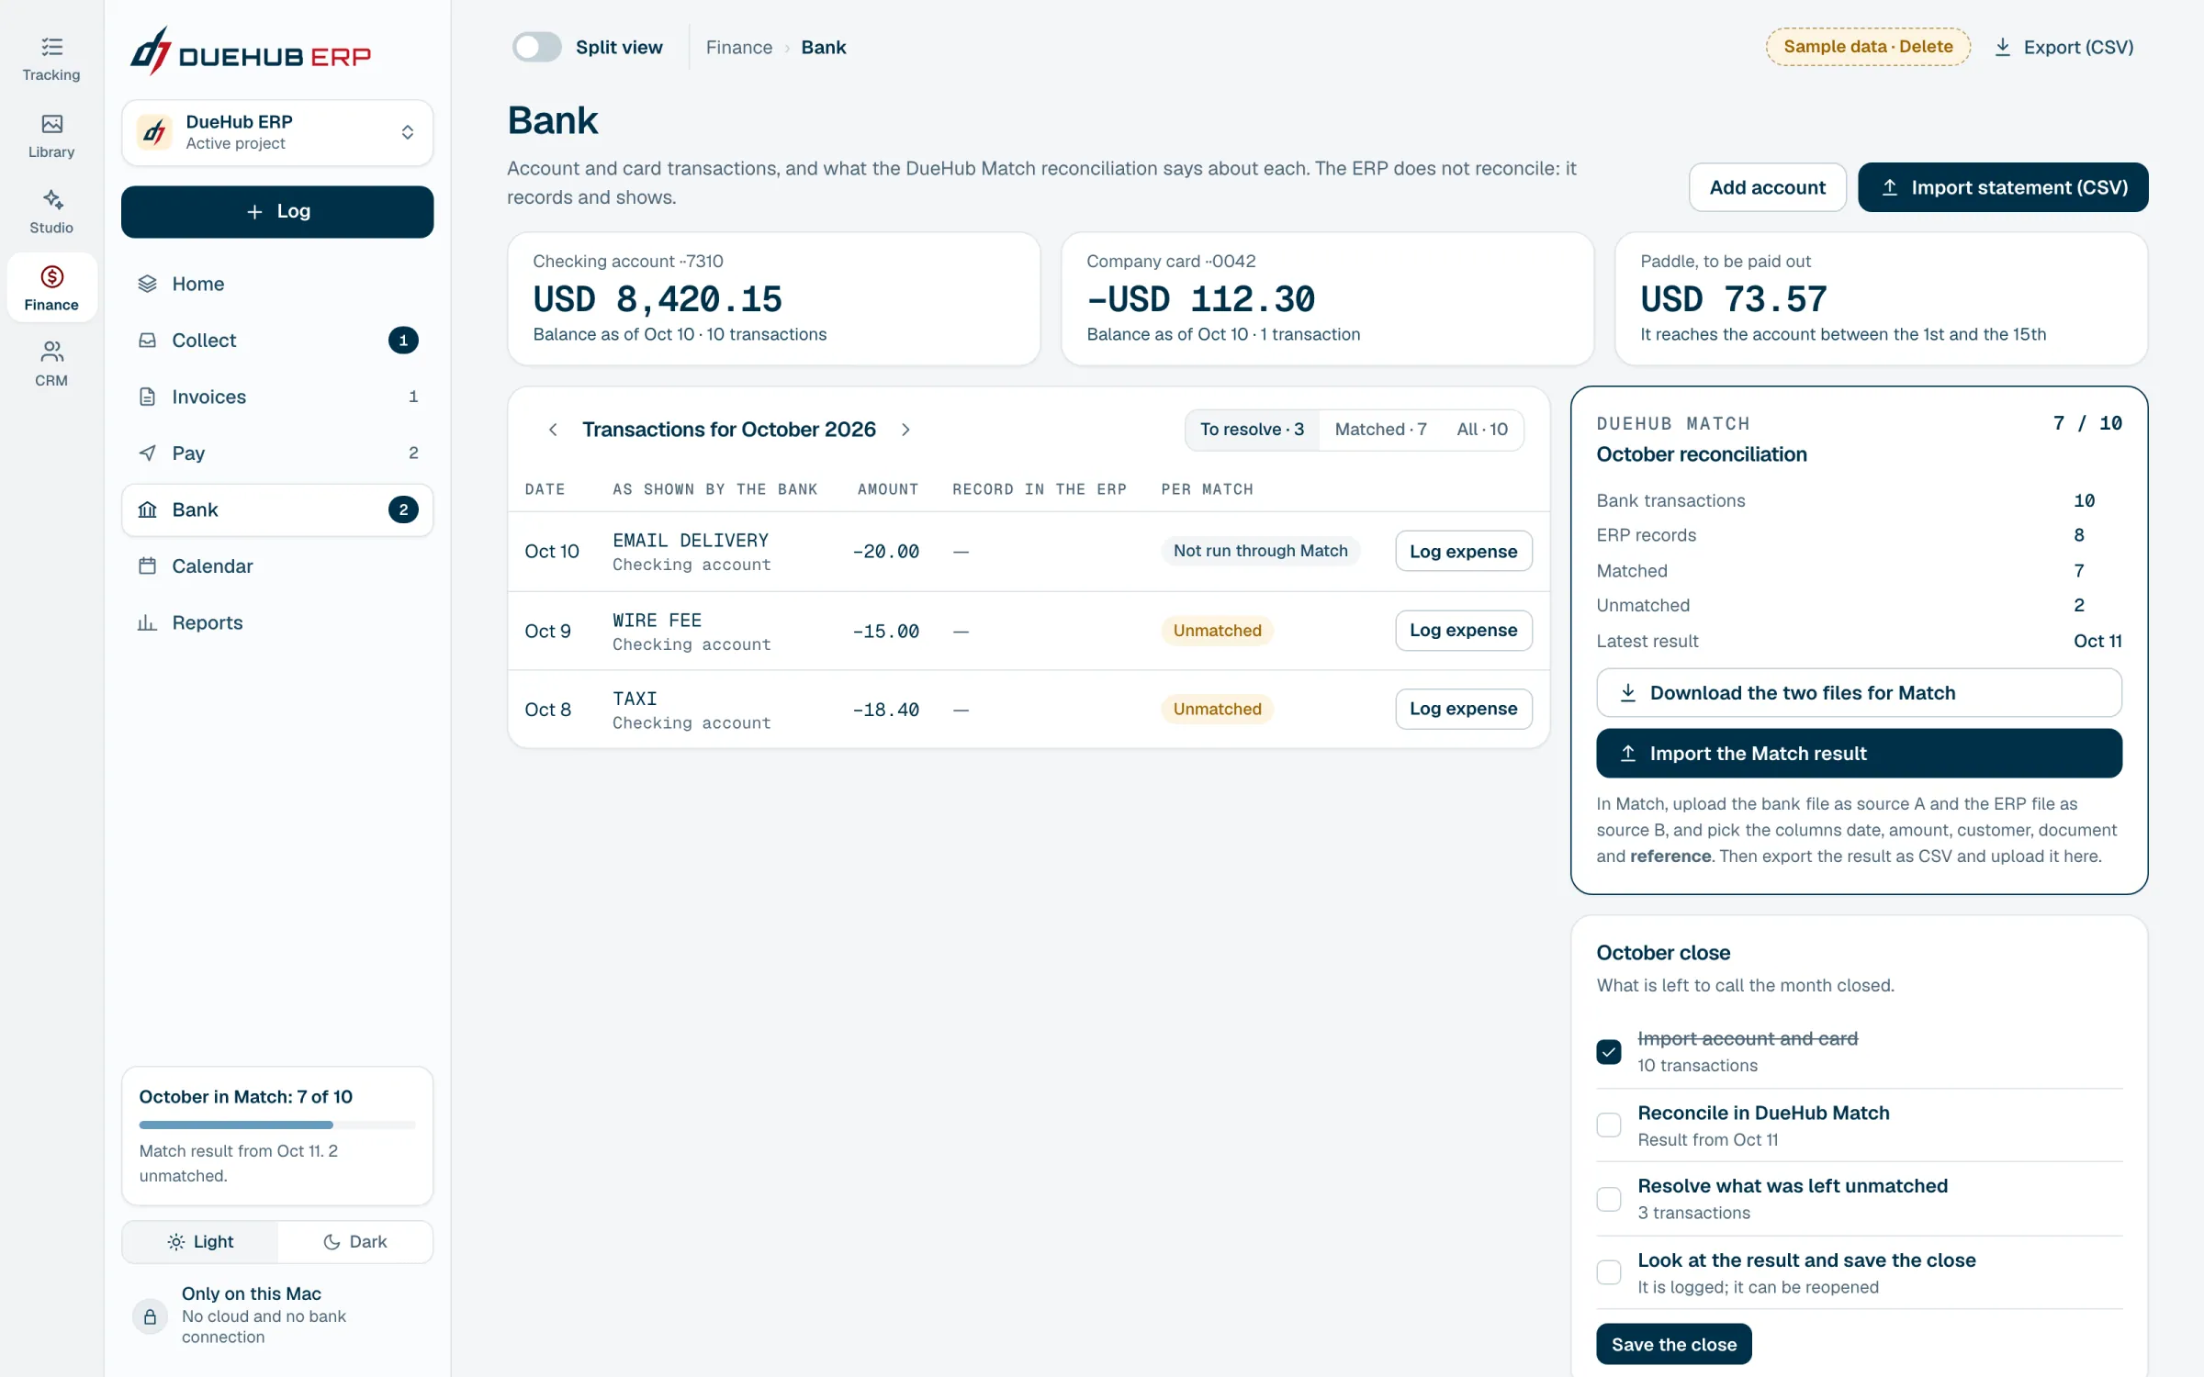Open the CRM people icon
Screen dimensions: 2204x1377
(51, 352)
